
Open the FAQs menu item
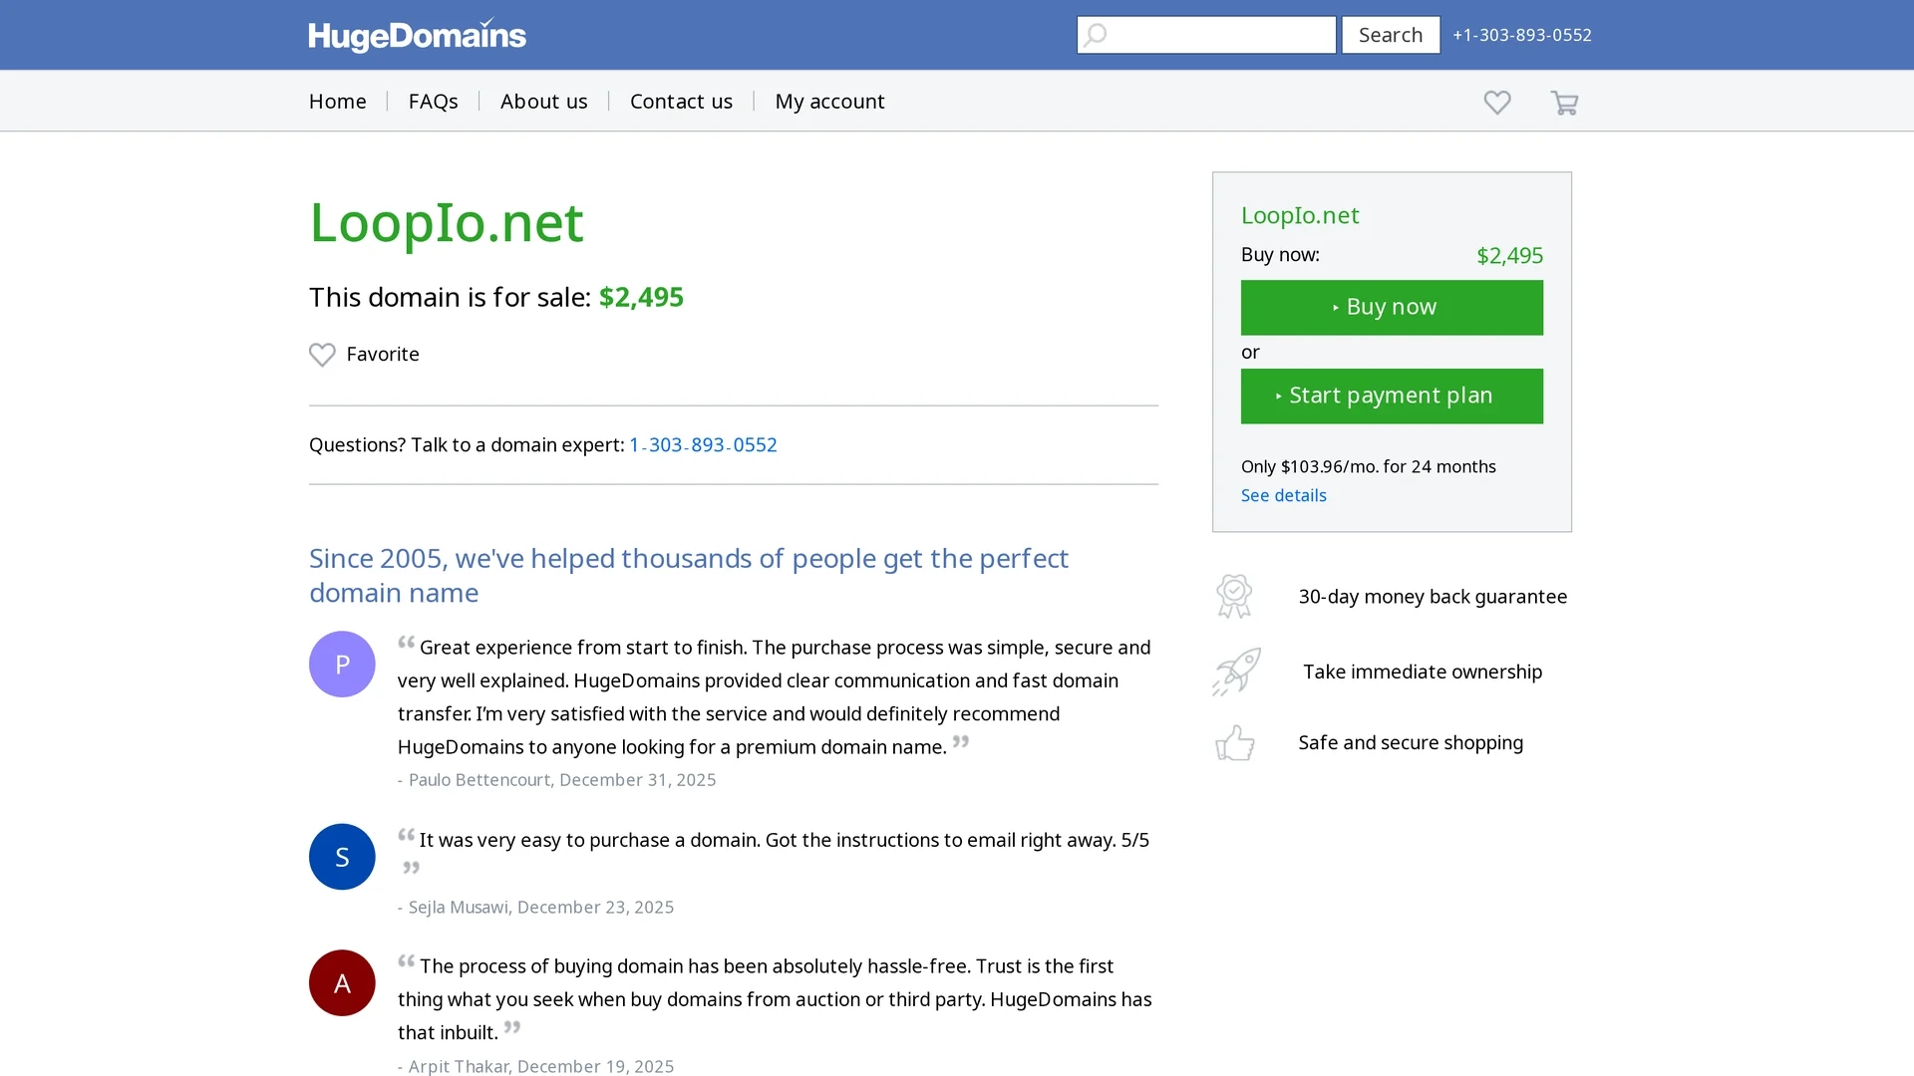pos(434,102)
